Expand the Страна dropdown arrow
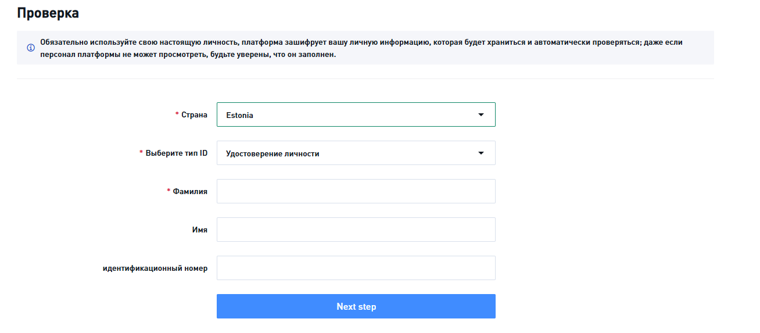 pos(481,114)
